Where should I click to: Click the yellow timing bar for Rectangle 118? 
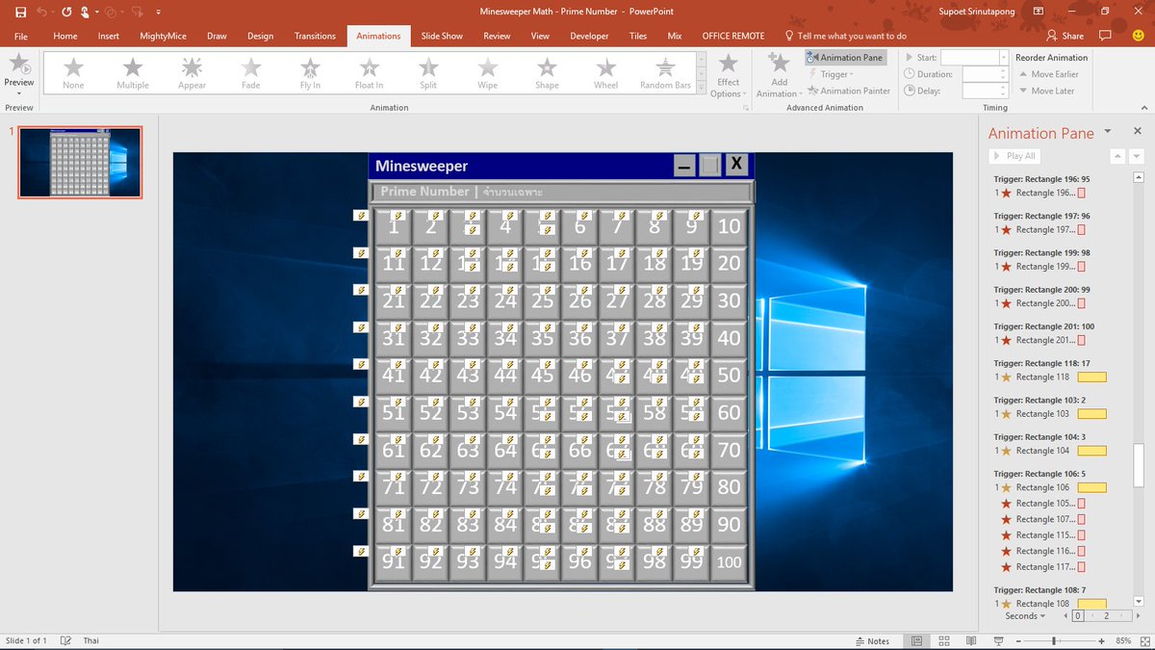[x=1091, y=377]
